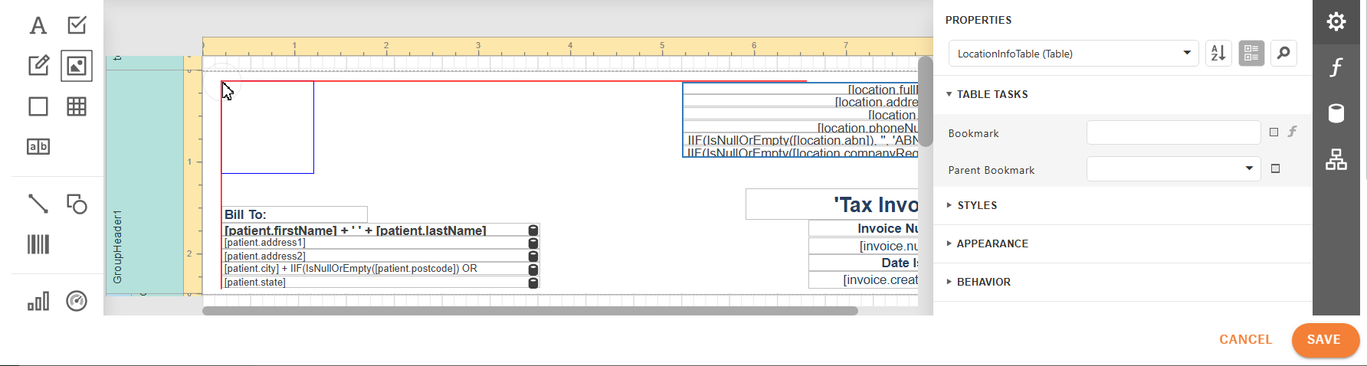Image resolution: width=1367 pixels, height=366 pixels.
Task: Open the Field List tab
Action: tap(1336, 114)
